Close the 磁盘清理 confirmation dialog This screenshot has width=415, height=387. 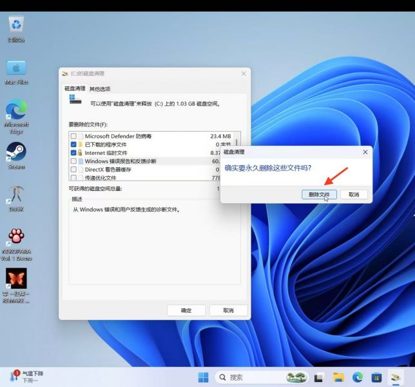(365, 152)
